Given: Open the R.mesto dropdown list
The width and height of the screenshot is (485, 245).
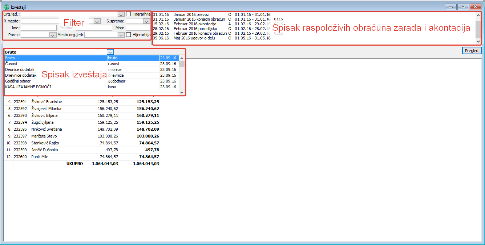Looking at the screenshot, I should tap(97, 21).
